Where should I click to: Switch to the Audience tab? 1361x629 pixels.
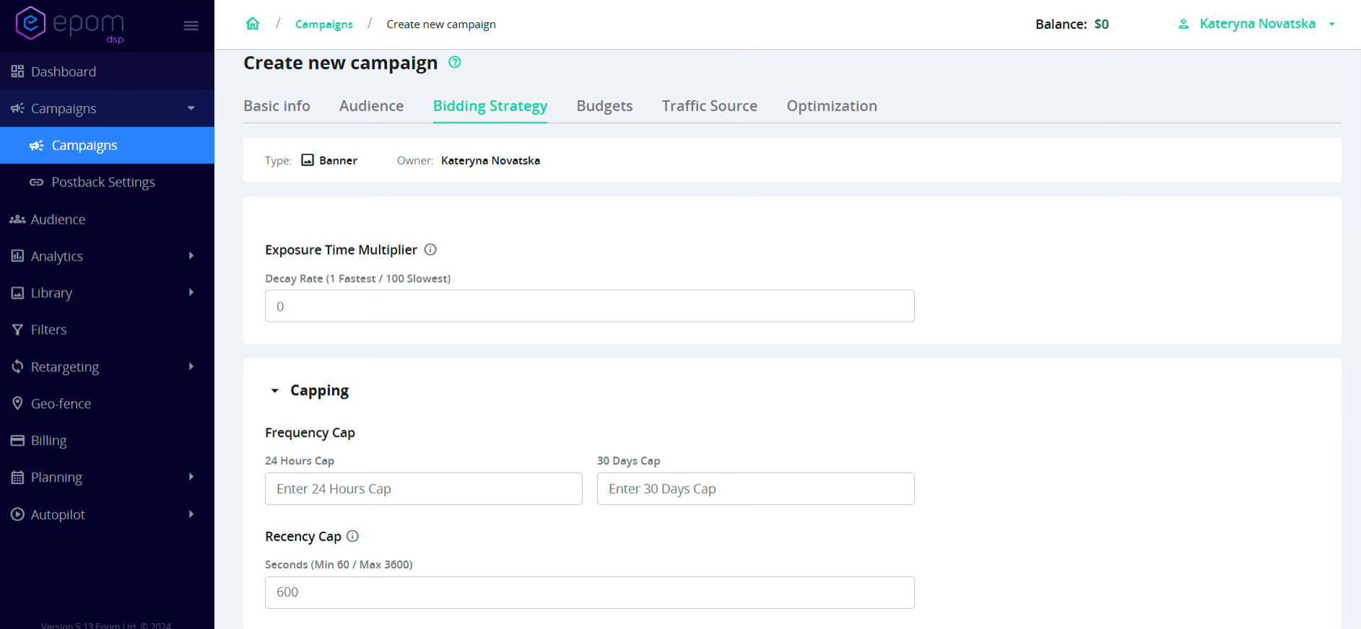[371, 106]
